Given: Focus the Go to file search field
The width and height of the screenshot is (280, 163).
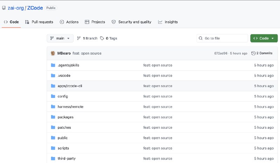Looking at the screenshot, I should point(222,38).
